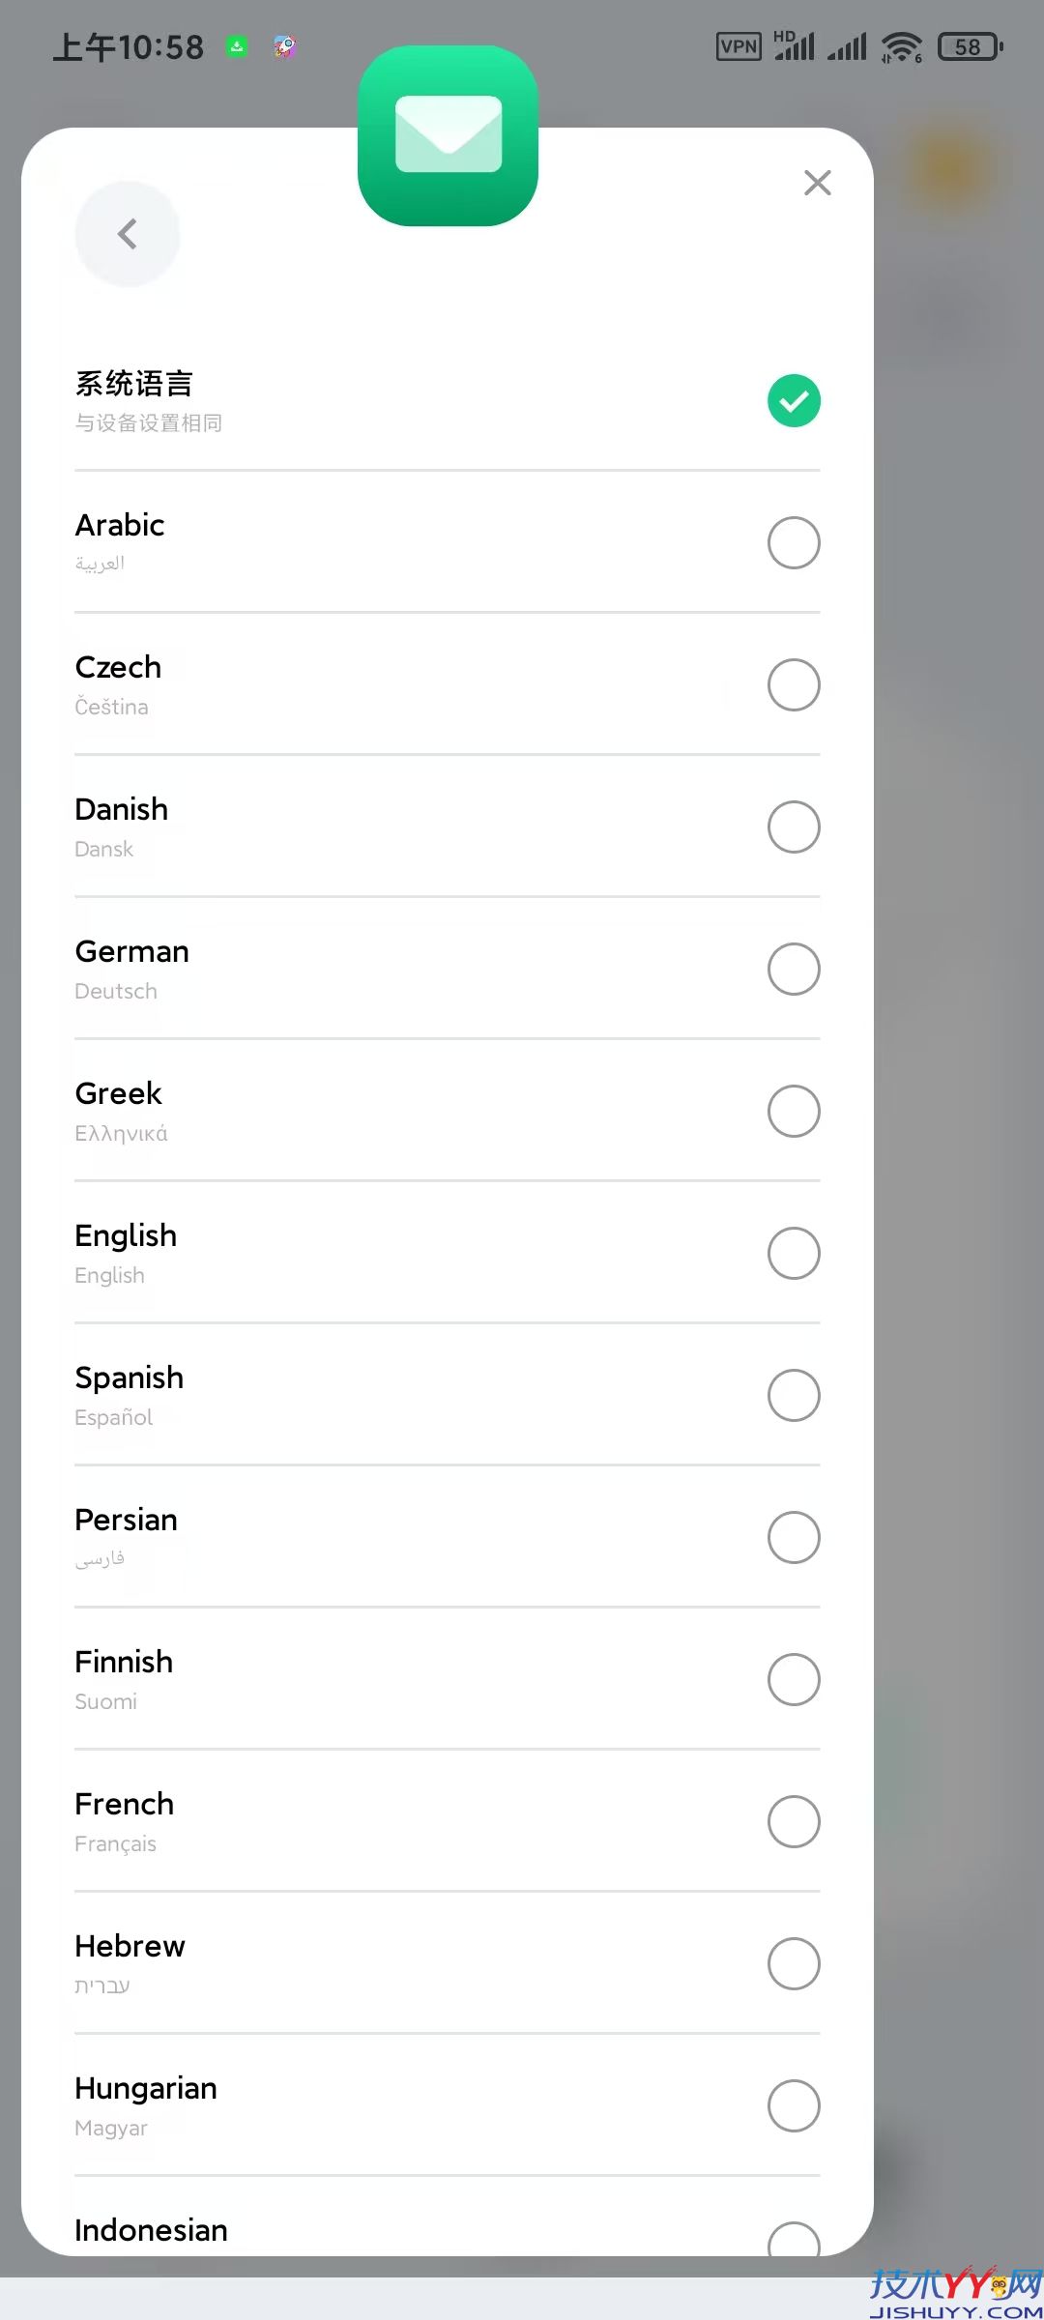Close the language selection dialog
This screenshot has width=1044, height=2320.
click(x=817, y=183)
